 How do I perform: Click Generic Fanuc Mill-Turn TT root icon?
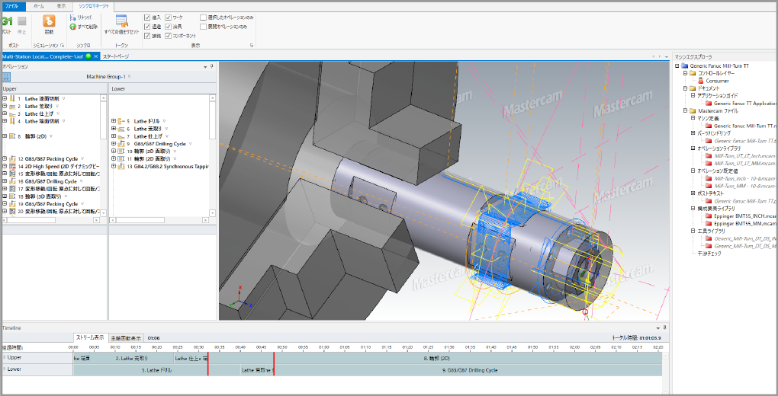click(x=685, y=65)
